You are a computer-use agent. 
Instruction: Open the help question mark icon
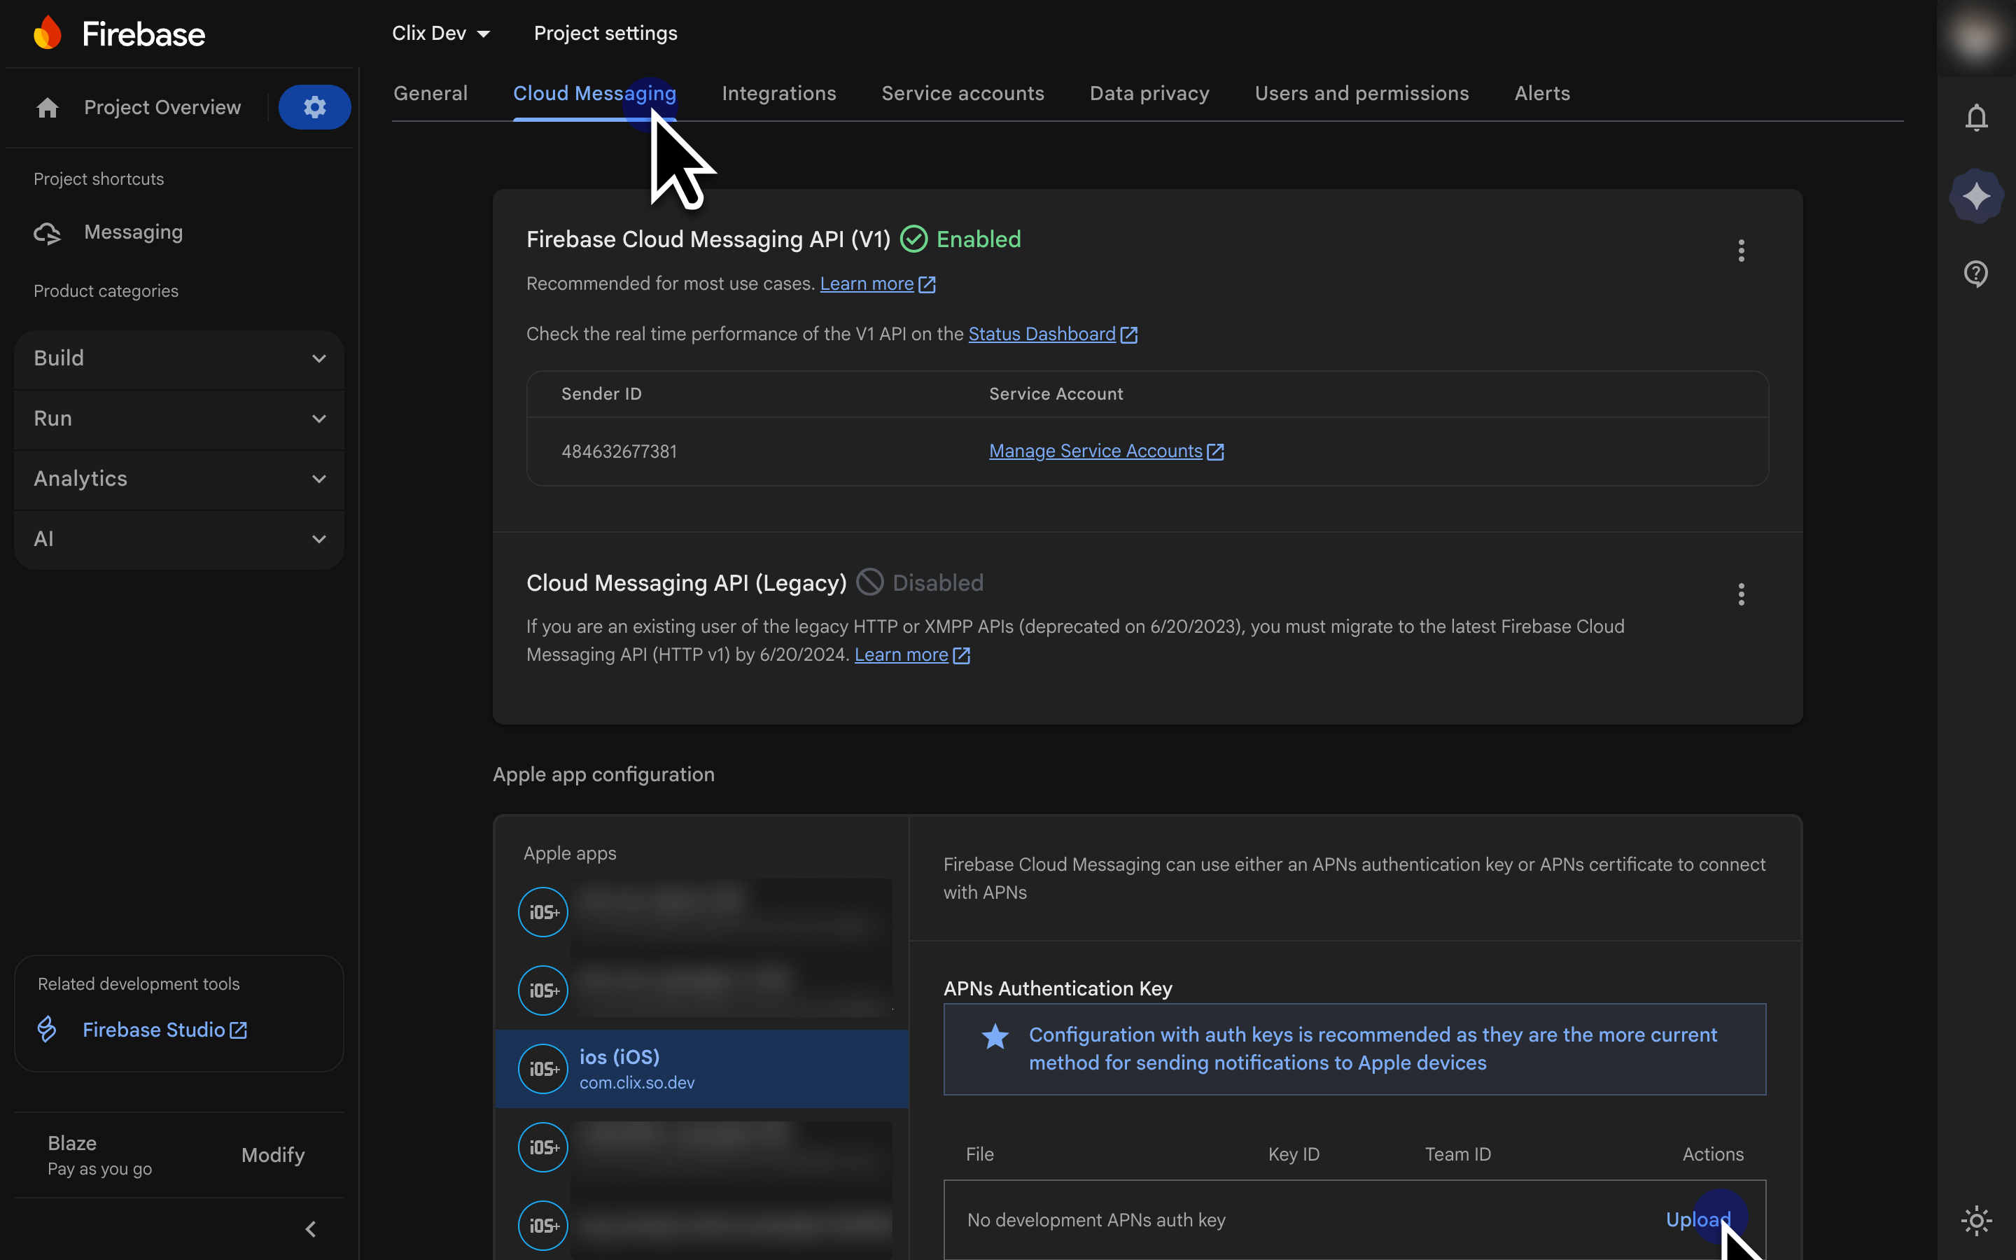[x=1976, y=273]
